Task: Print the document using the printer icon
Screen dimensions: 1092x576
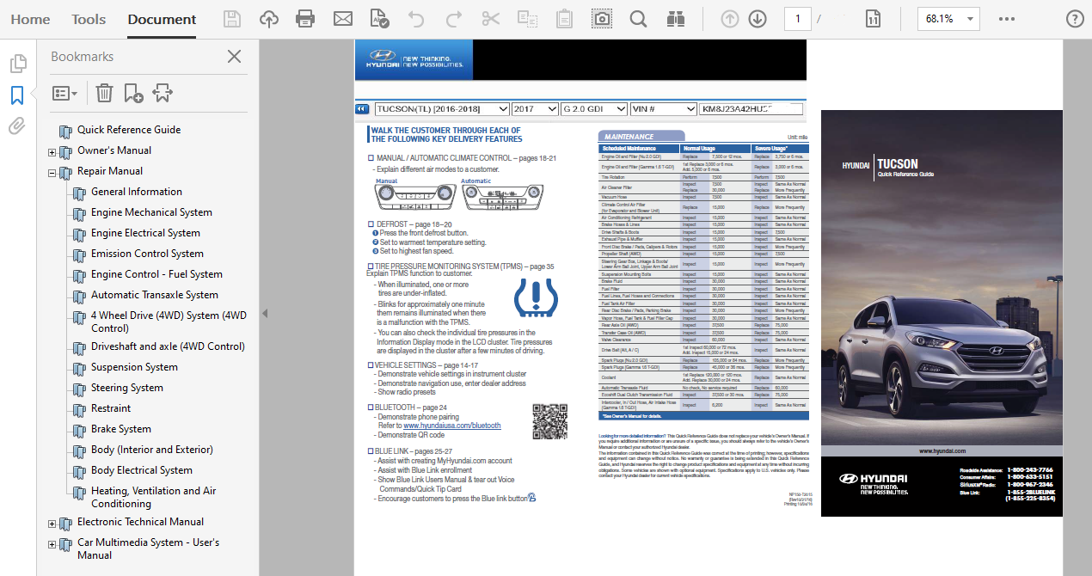Action: point(305,19)
